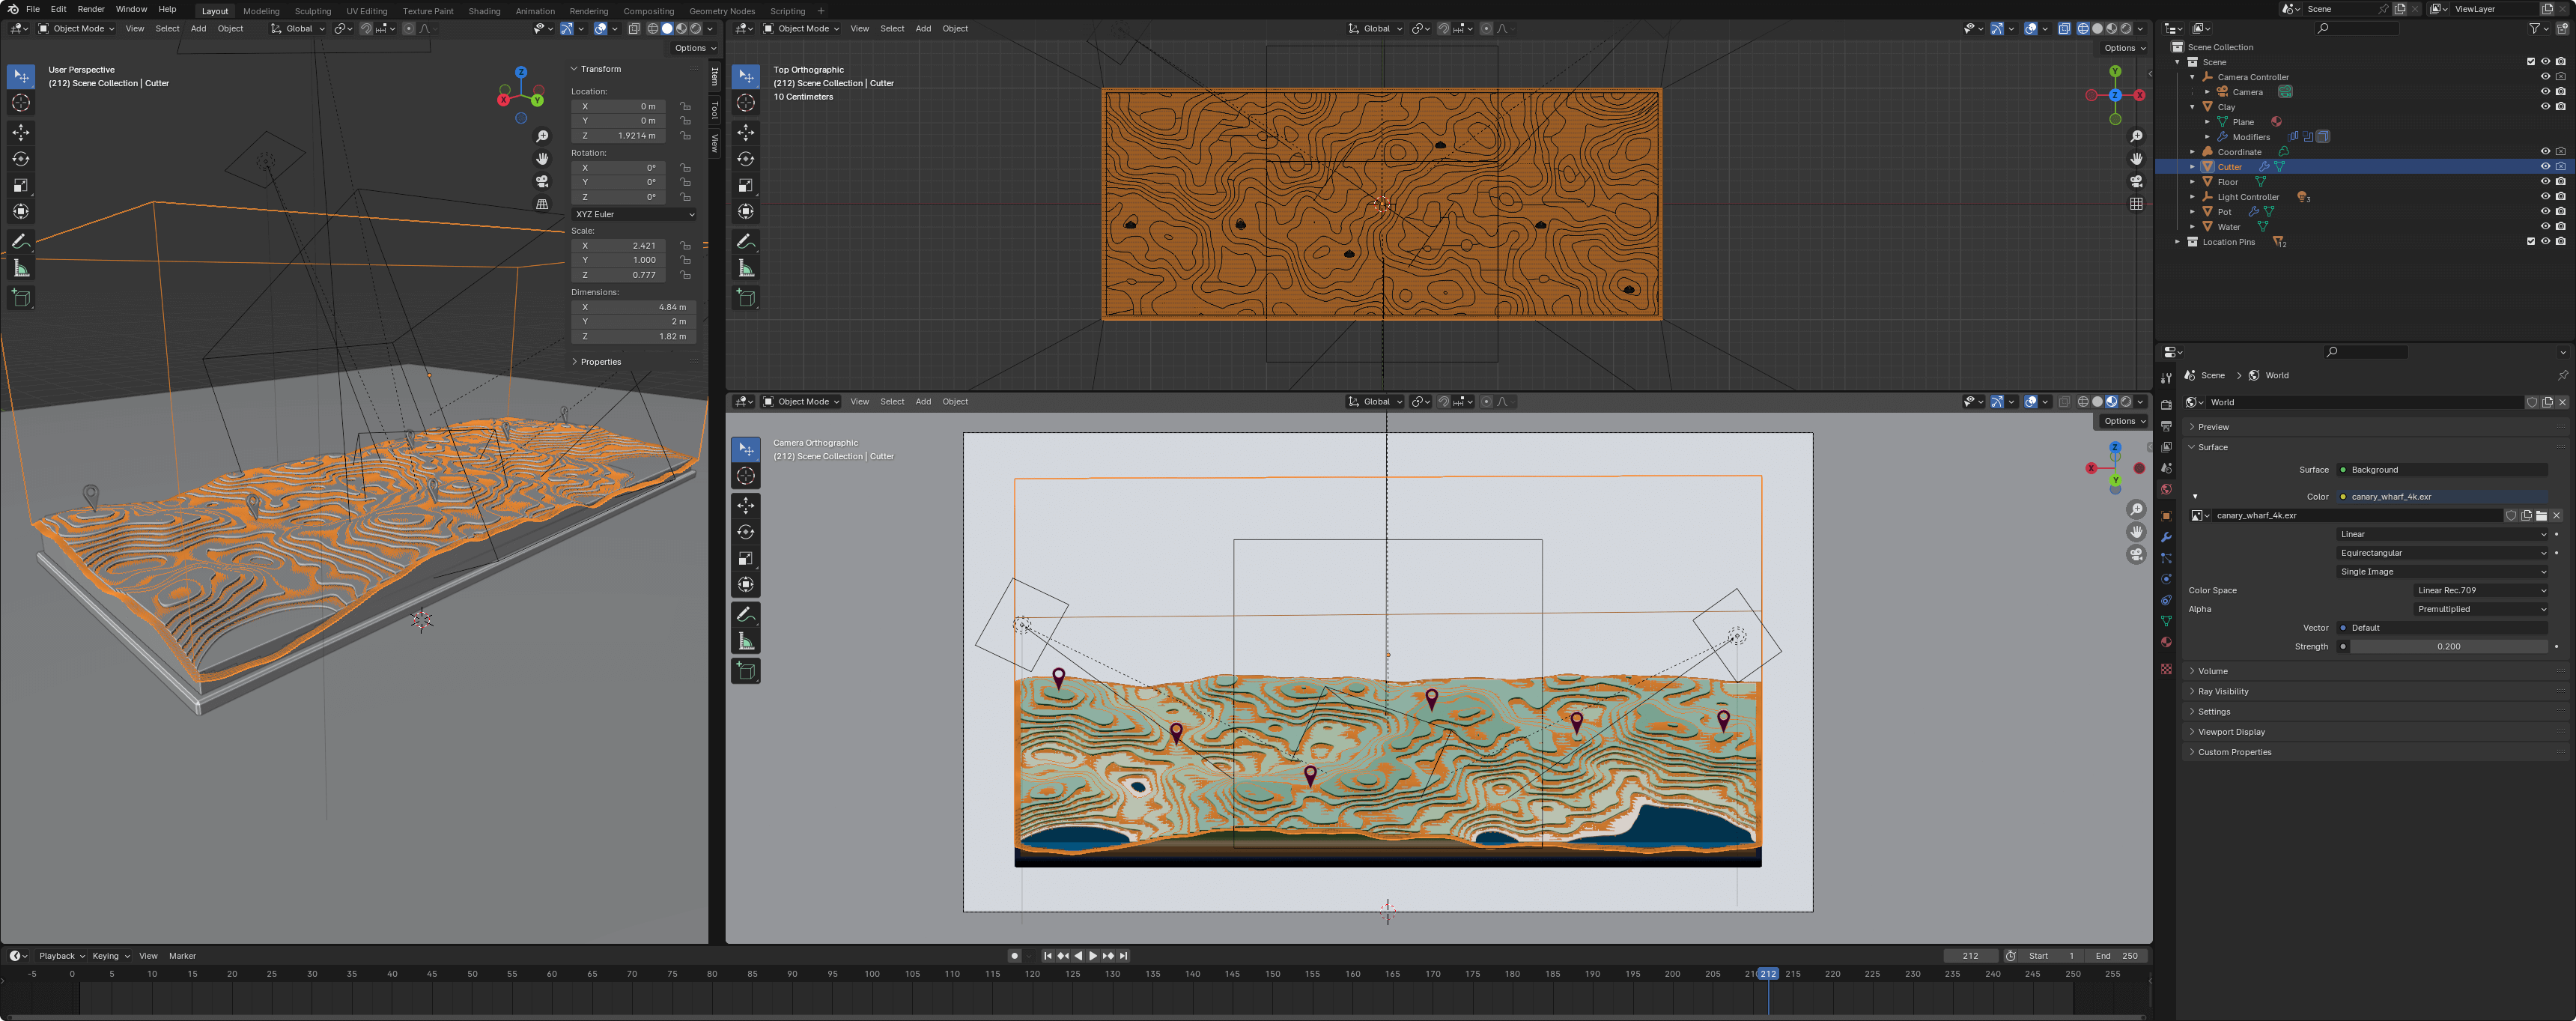This screenshot has height=1021, width=2576.
Task: Toggle X-ray mode in the perspective viewport header
Action: (634, 29)
